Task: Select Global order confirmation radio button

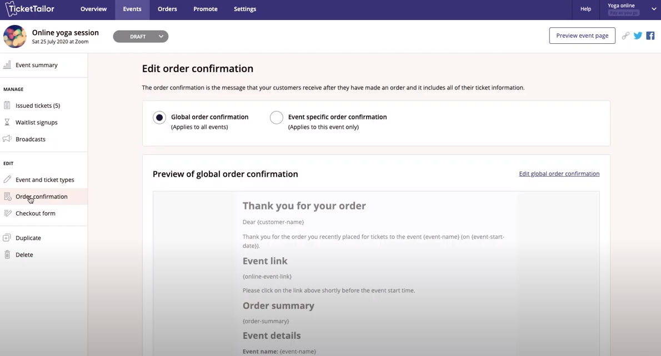Action: pos(159,118)
